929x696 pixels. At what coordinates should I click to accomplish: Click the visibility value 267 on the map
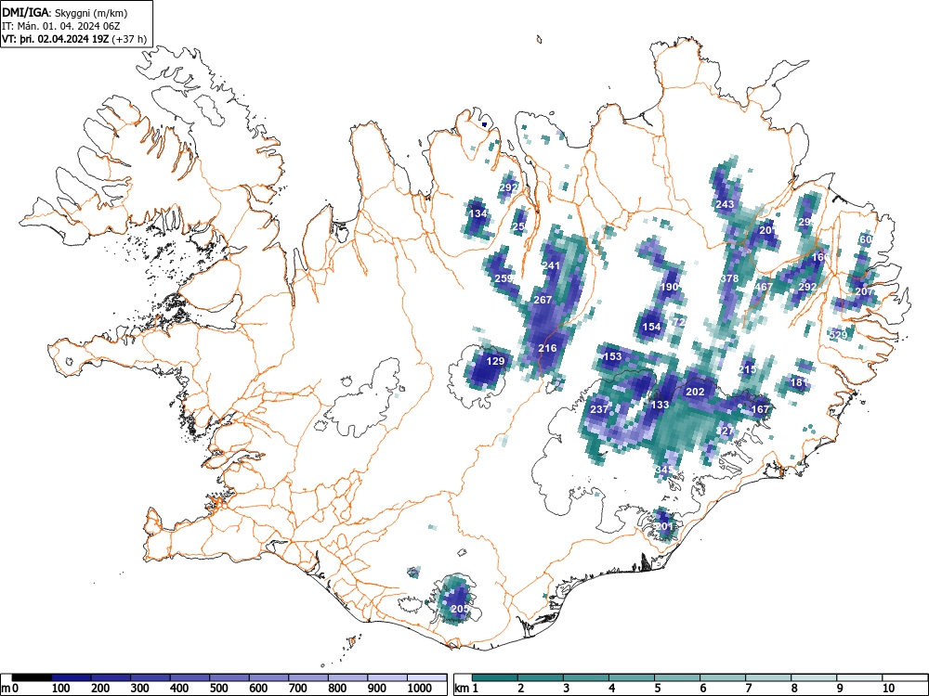[x=543, y=300]
